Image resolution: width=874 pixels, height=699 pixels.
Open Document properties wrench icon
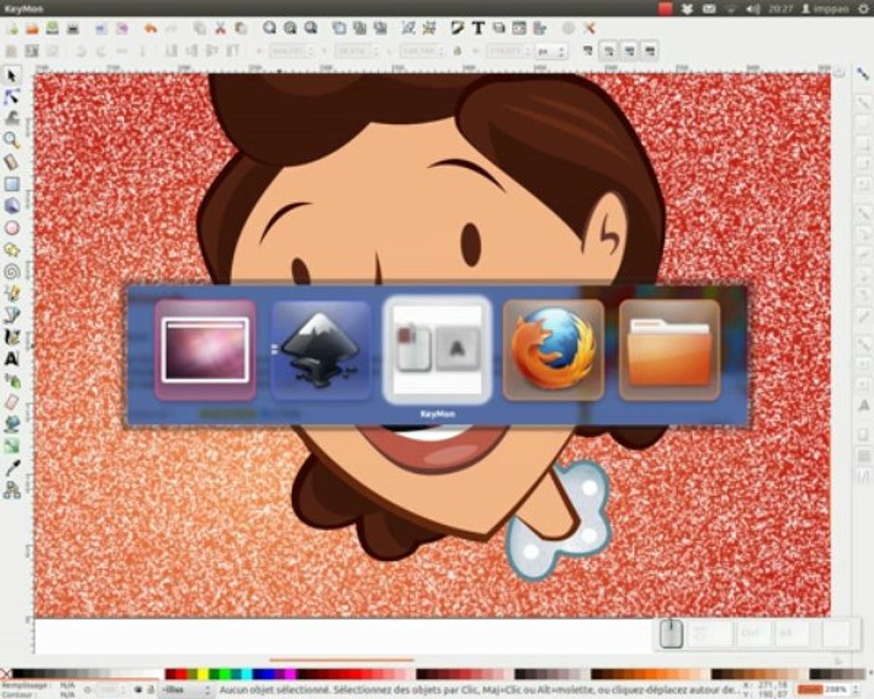pos(589,28)
